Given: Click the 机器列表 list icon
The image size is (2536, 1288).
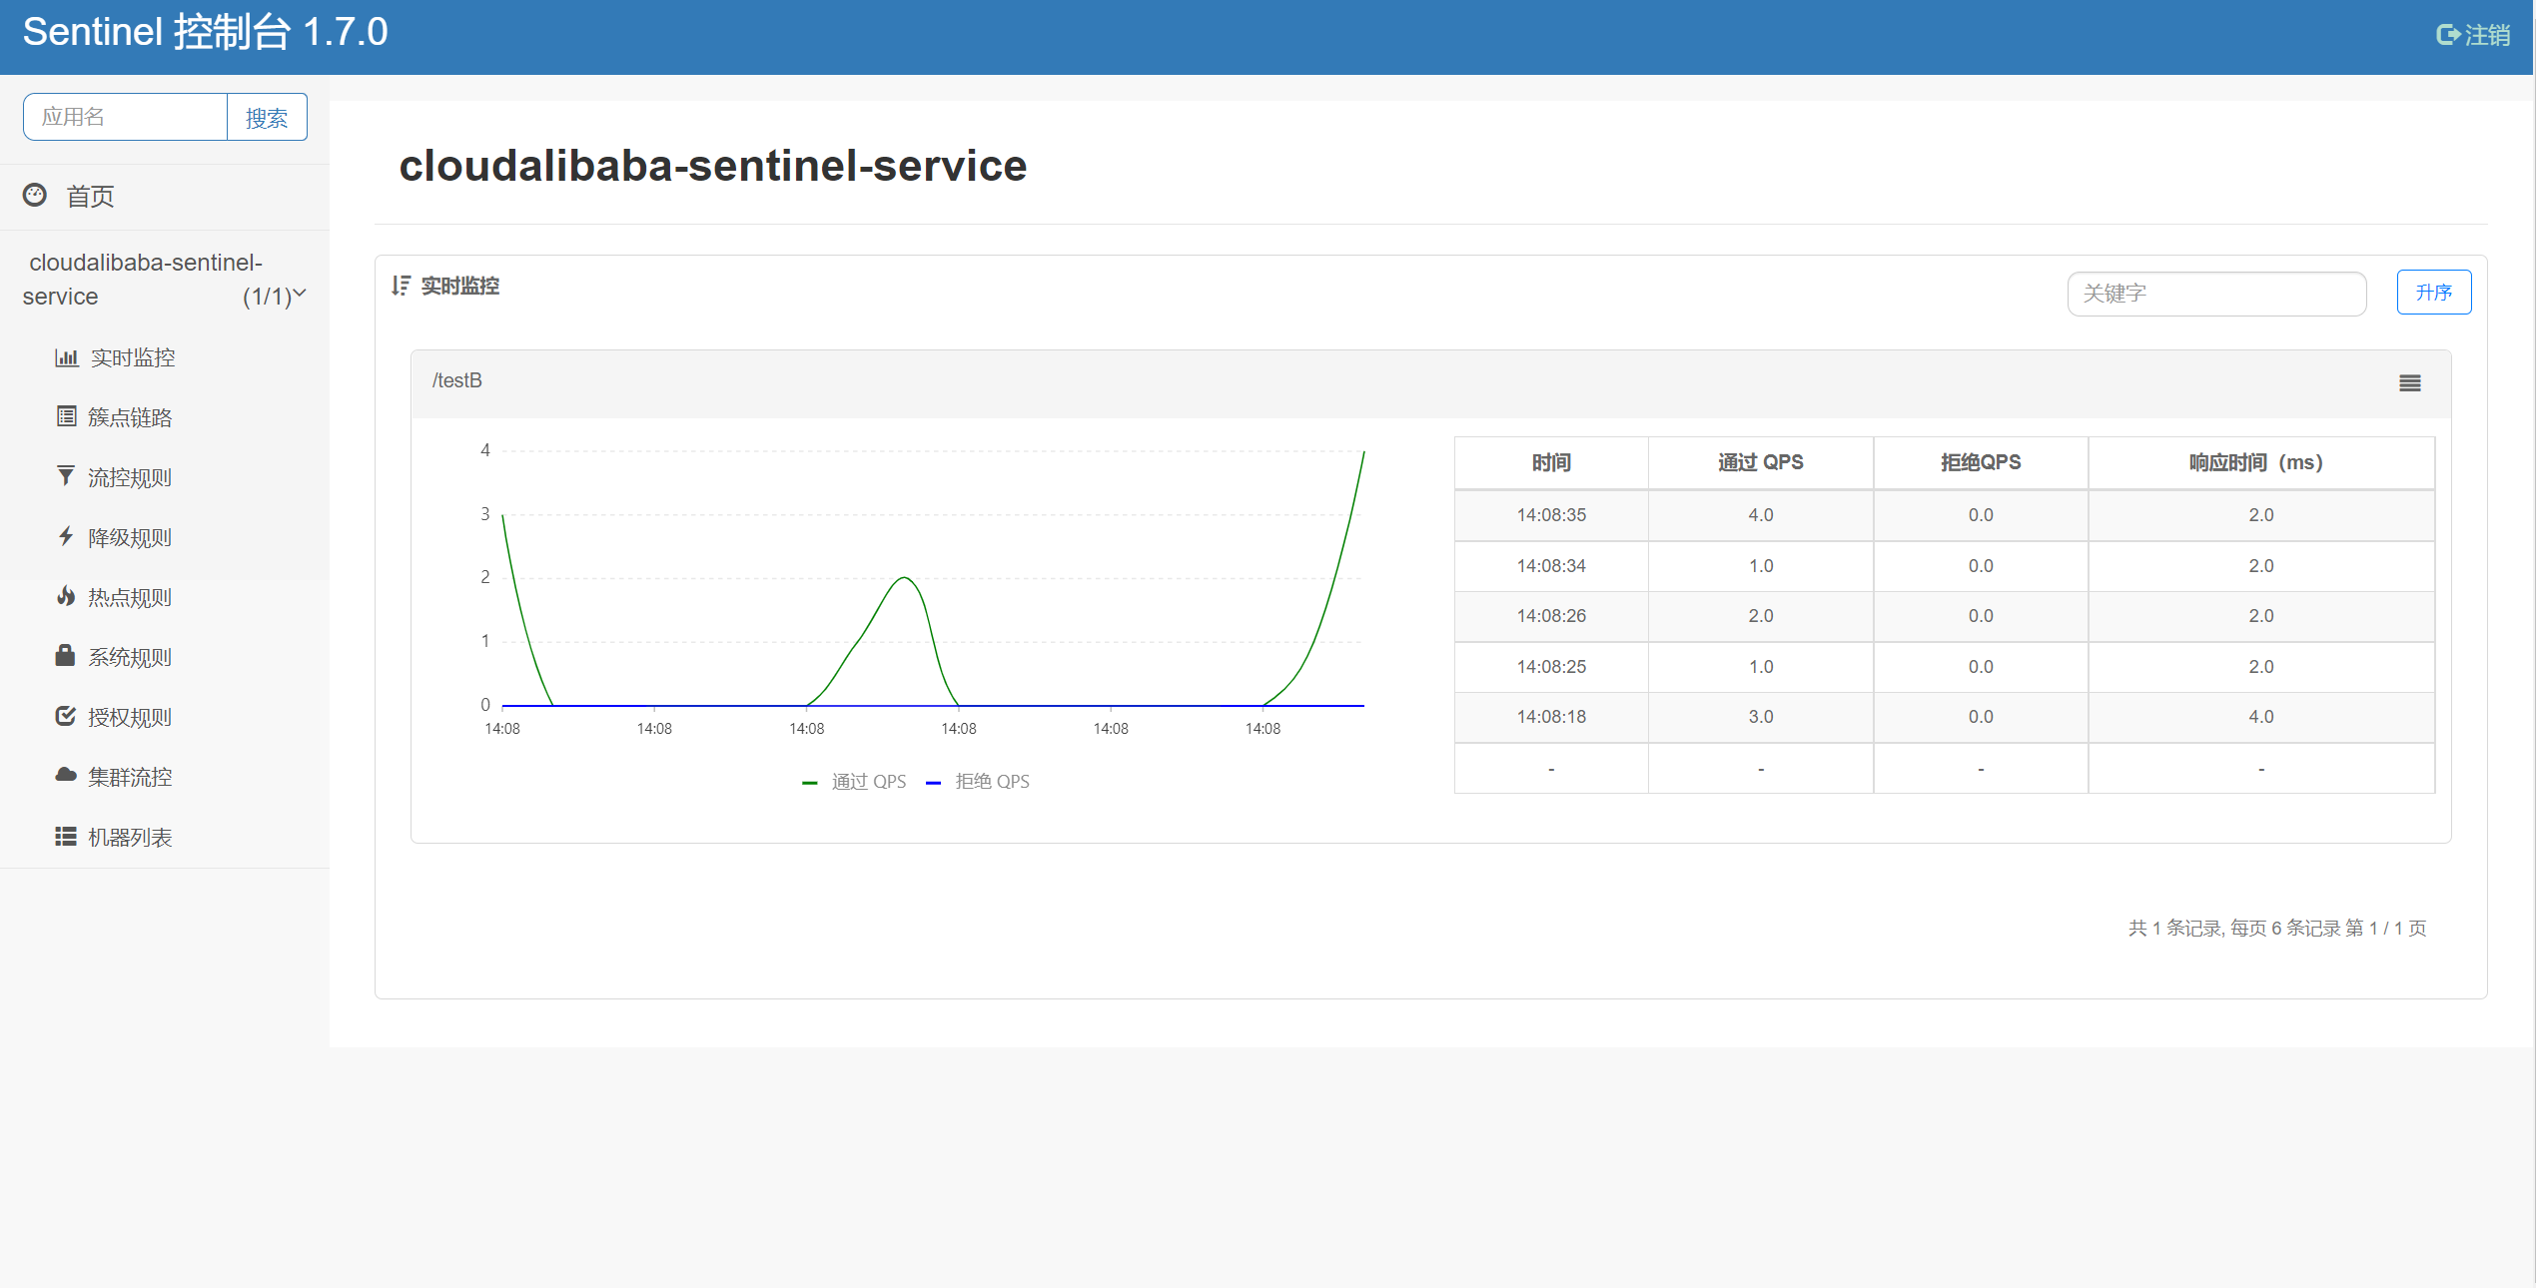Looking at the screenshot, I should click(x=66, y=836).
